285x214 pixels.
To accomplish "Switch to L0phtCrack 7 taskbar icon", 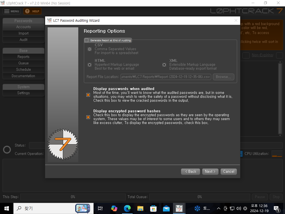I will [x=179, y=208].
